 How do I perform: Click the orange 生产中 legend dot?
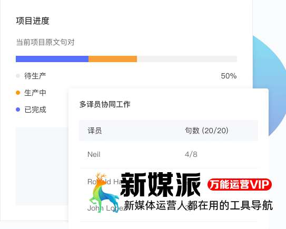tap(18, 93)
